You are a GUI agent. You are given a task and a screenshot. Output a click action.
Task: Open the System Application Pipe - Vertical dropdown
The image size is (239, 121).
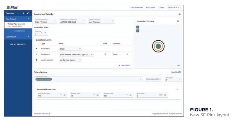coord(45,21)
